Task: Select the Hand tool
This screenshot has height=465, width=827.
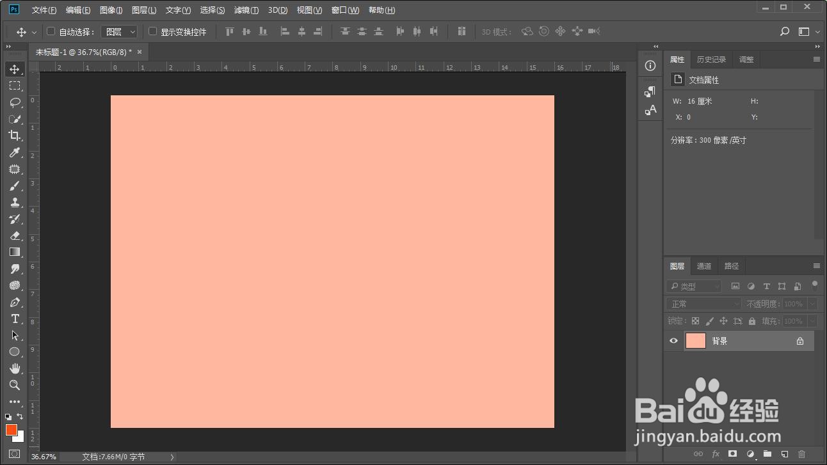Action: [15, 368]
